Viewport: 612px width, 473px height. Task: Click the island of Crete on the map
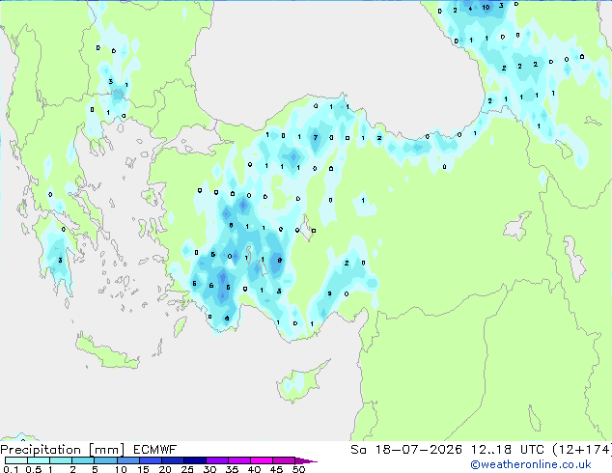point(107,352)
